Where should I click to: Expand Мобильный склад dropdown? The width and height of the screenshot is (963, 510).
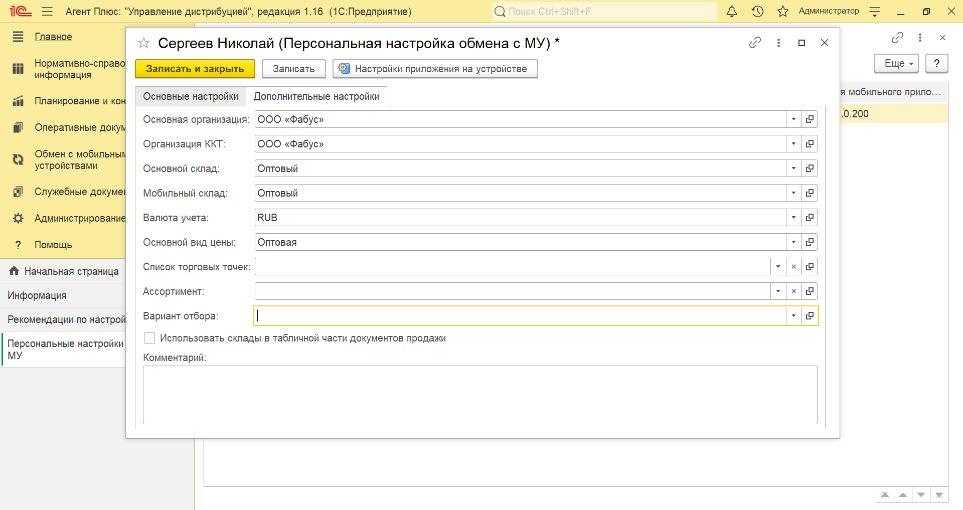coord(793,193)
